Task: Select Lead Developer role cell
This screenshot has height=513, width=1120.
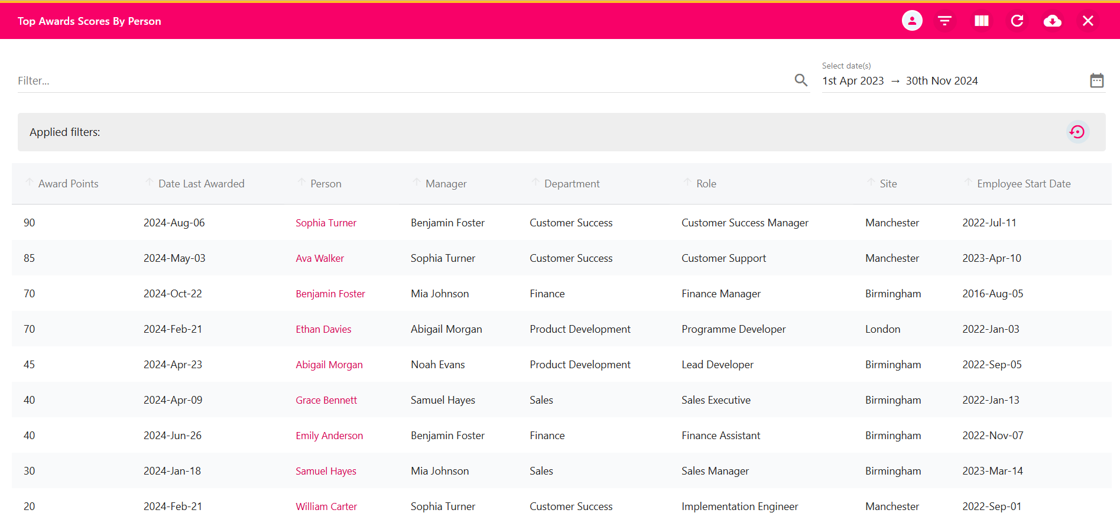Action: (x=718, y=365)
